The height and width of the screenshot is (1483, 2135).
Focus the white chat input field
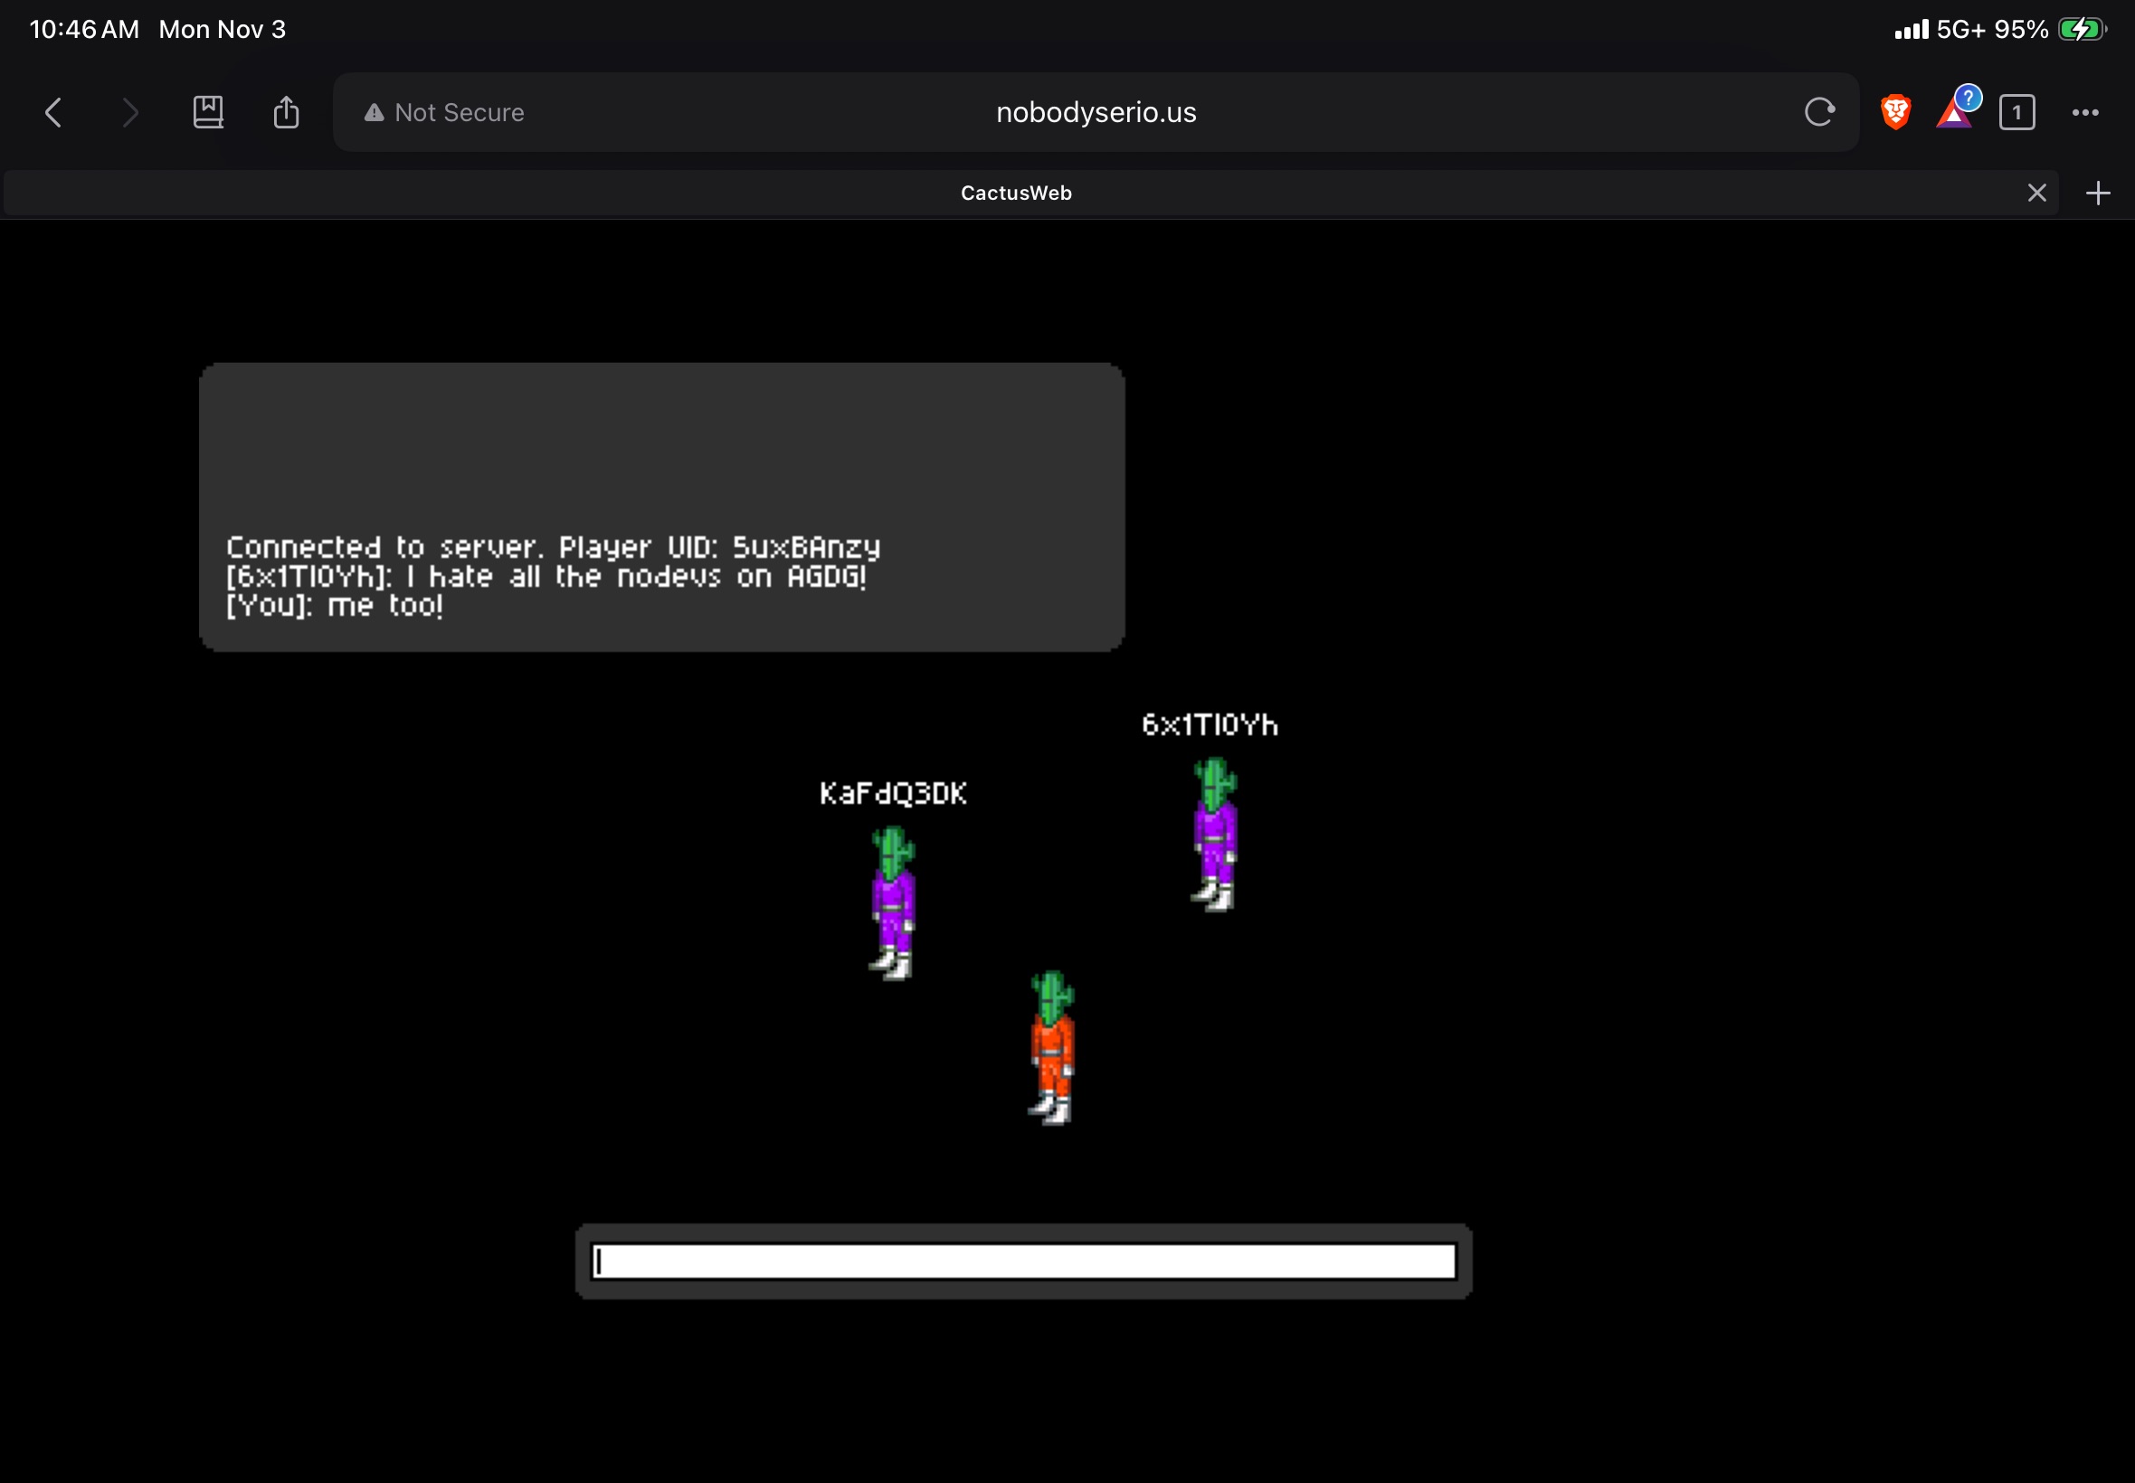click(x=1023, y=1261)
